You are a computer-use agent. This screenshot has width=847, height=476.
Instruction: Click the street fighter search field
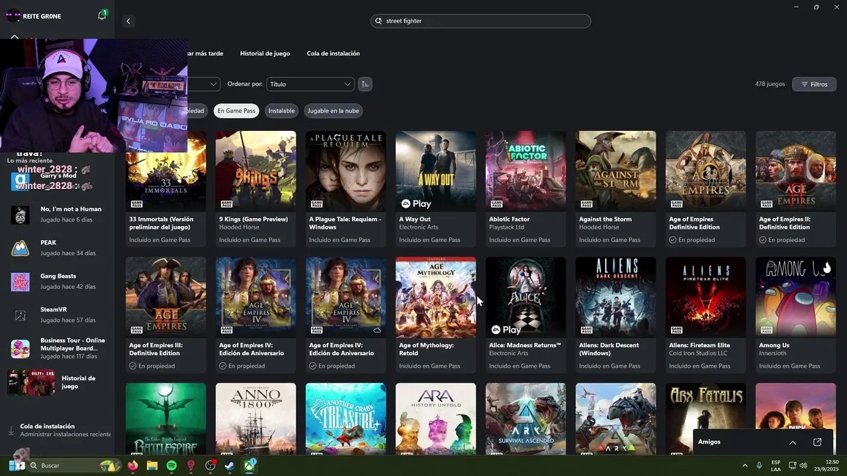coord(480,21)
